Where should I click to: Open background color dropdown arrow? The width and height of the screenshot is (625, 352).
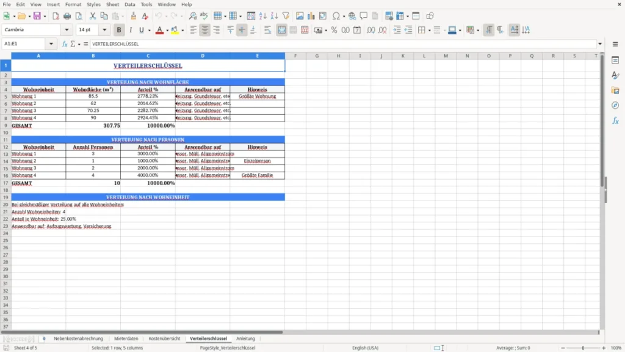pos(182,31)
